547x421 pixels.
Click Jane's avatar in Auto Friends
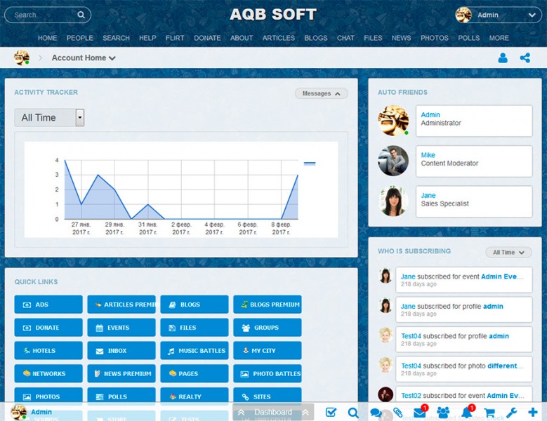[393, 201]
